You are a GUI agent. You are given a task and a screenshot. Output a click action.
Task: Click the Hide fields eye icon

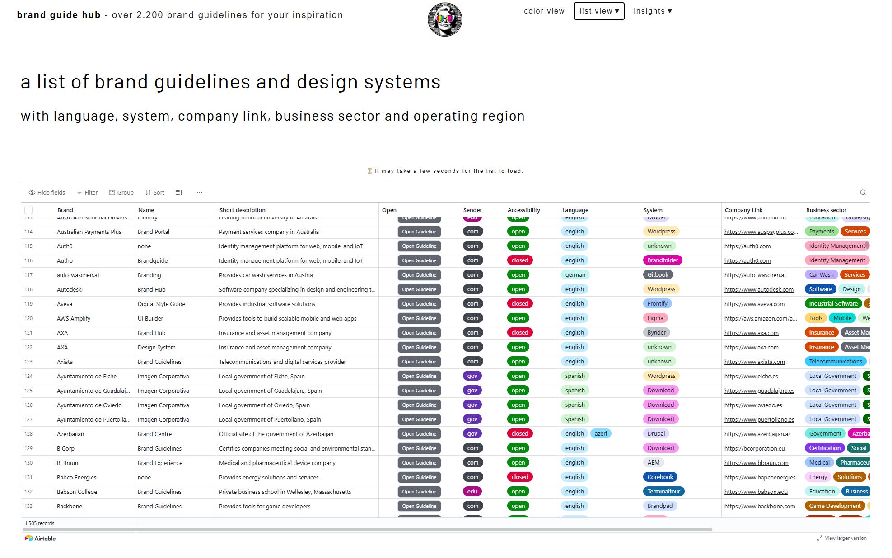point(32,192)
